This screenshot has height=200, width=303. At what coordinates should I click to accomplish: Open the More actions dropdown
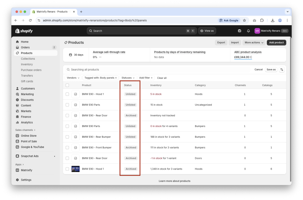(x=253, y=42)
